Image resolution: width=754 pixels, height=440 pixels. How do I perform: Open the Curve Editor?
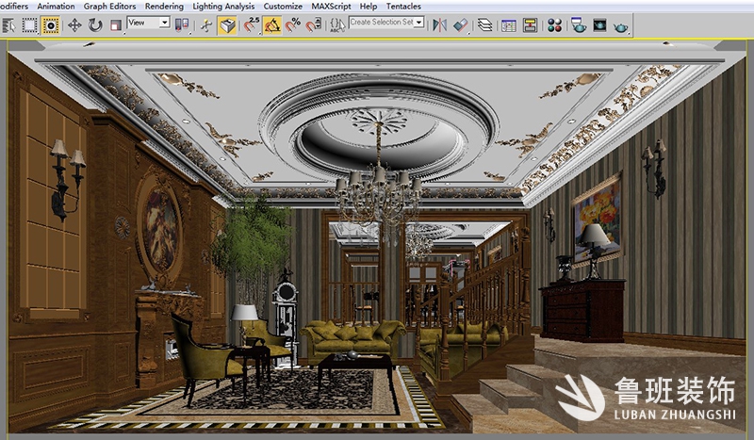[509, 25]
